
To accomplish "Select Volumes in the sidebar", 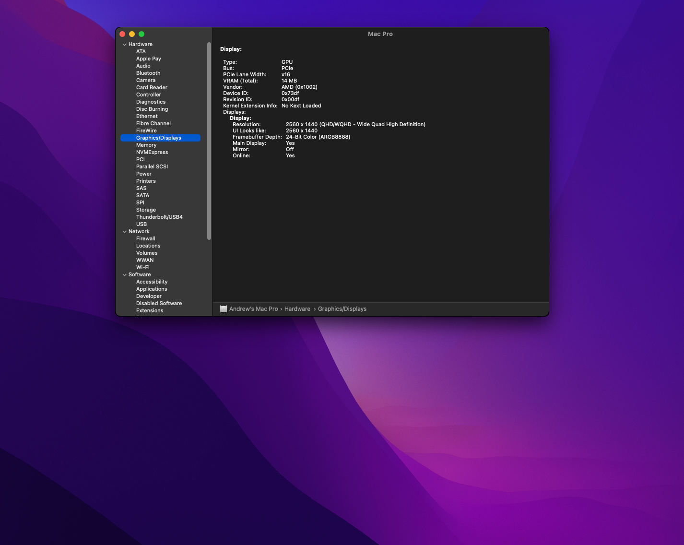I will [147, 253].
